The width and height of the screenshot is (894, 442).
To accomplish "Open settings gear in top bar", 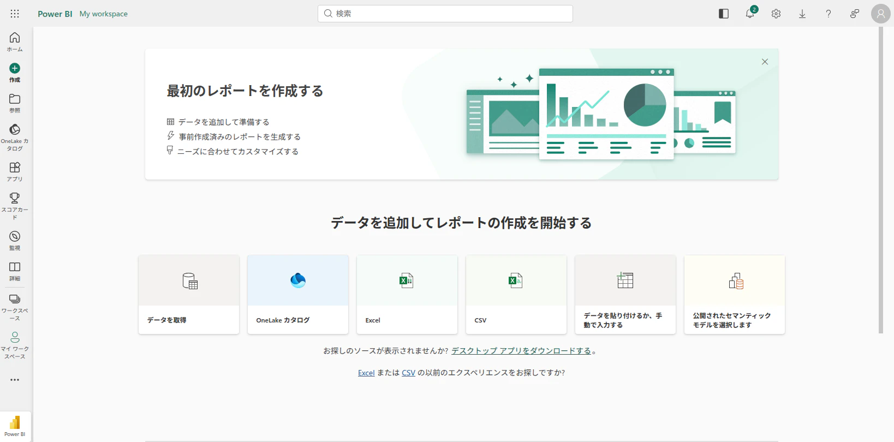I will coord(776,14).
